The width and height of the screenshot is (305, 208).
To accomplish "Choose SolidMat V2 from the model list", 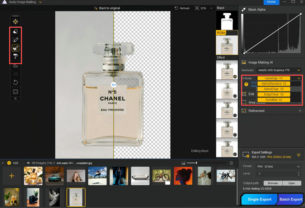I will [x=274, y=100].
